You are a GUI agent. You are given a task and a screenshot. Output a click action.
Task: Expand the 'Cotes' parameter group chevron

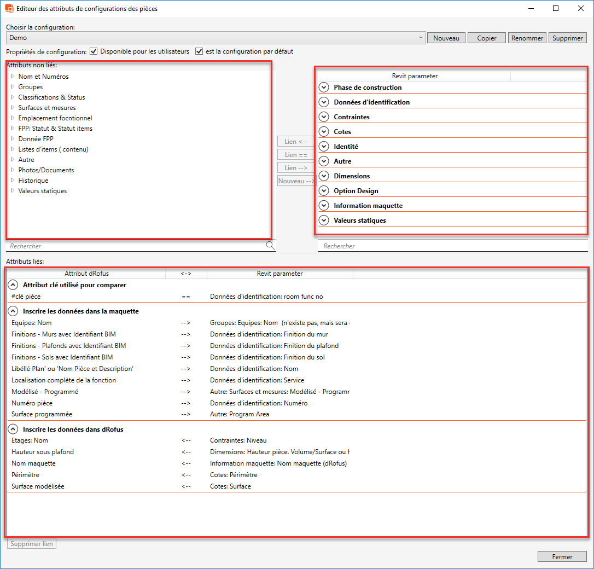[x=324, y=132]
